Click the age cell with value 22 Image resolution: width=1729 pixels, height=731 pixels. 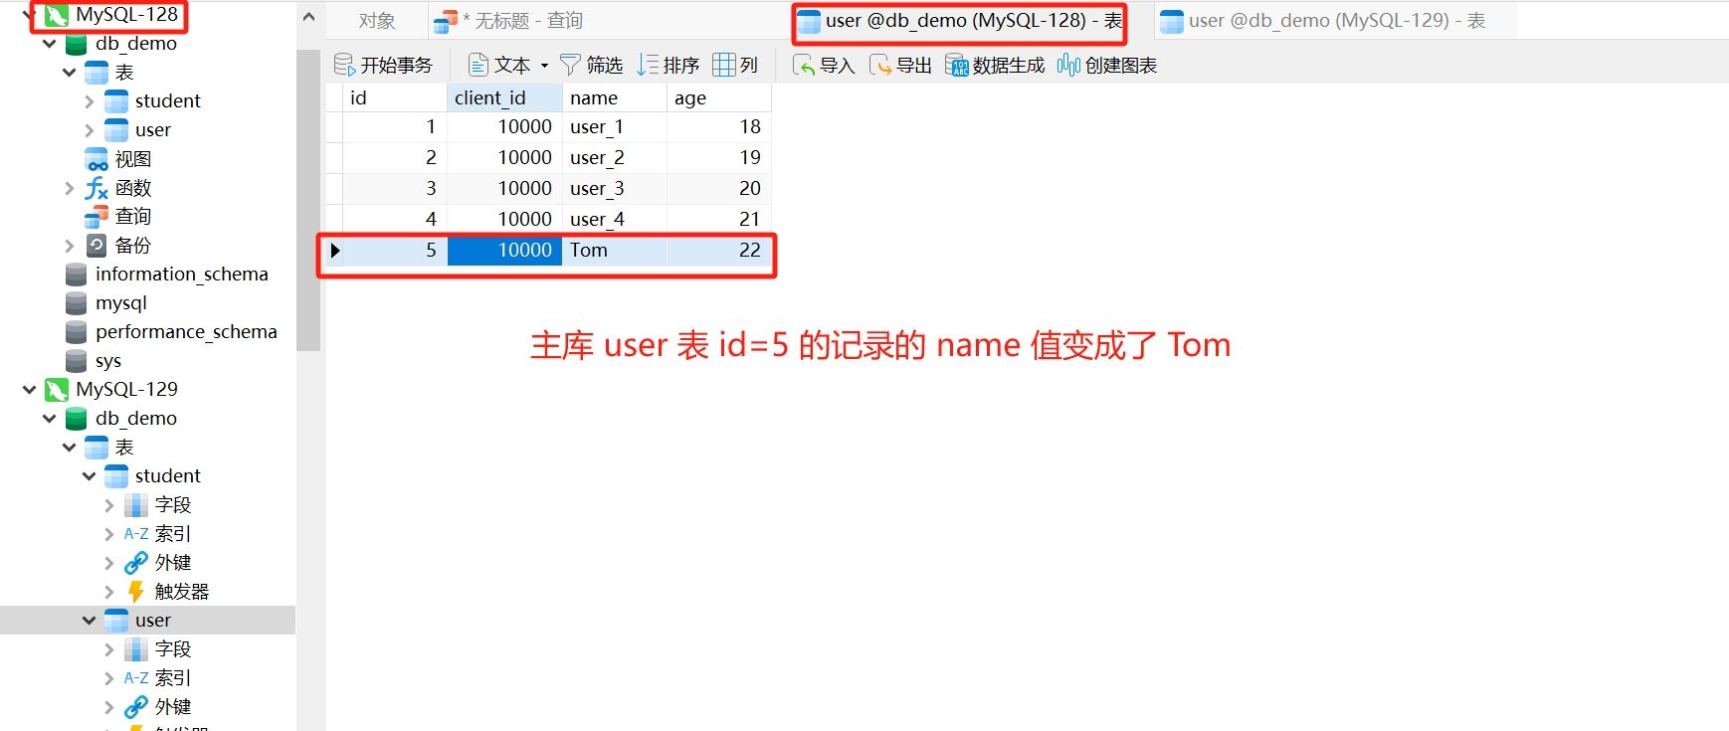coord(718,251)
